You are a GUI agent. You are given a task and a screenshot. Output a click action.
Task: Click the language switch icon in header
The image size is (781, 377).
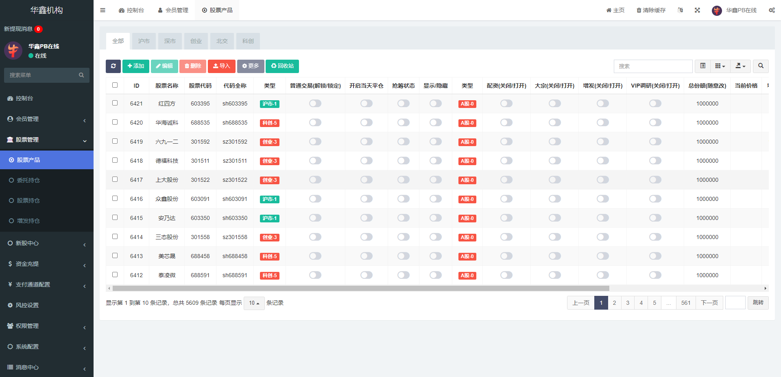coord(680,10)
